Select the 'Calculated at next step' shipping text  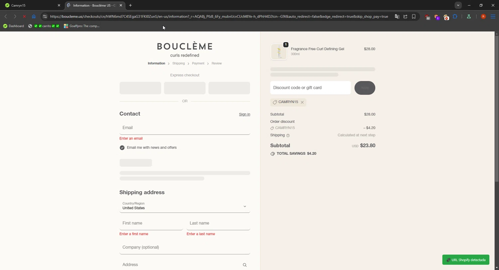click(x=356, y=135)
